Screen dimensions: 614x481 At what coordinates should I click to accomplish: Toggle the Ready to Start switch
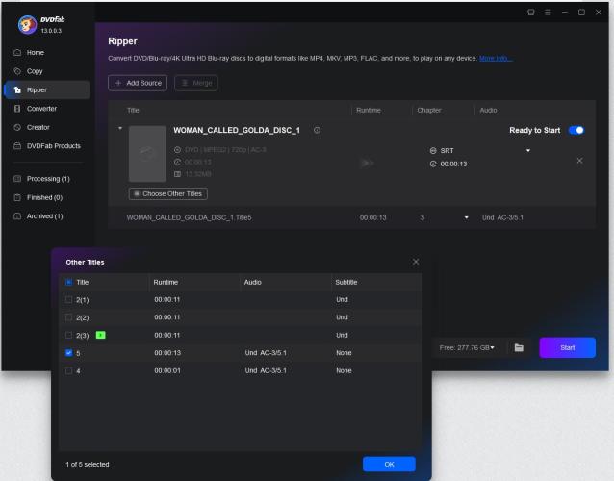click(576, 130)
